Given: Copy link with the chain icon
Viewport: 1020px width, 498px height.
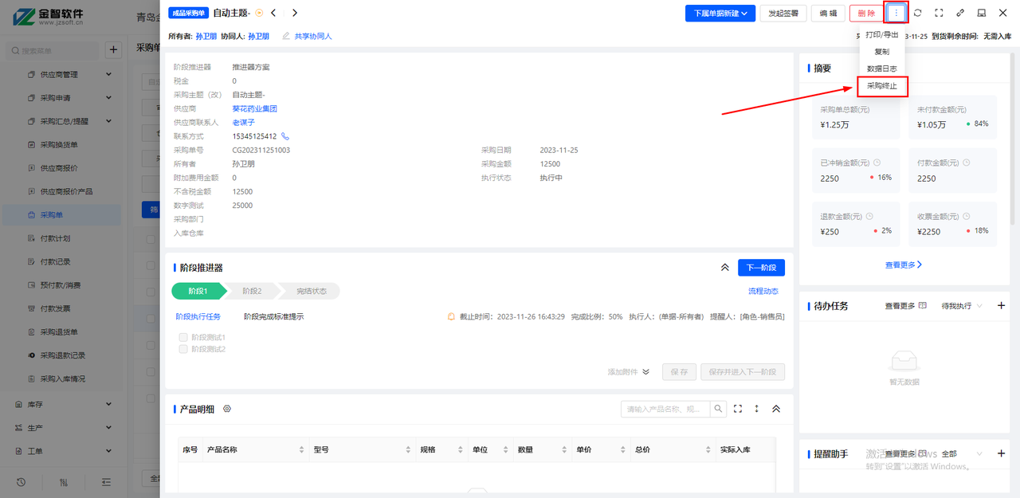Looking at the screenshot, I should [961, 13].
